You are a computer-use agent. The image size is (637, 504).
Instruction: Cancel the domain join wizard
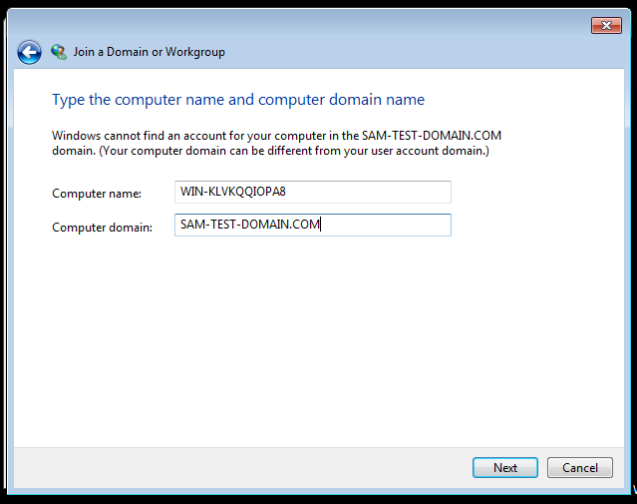click(580, 467)
